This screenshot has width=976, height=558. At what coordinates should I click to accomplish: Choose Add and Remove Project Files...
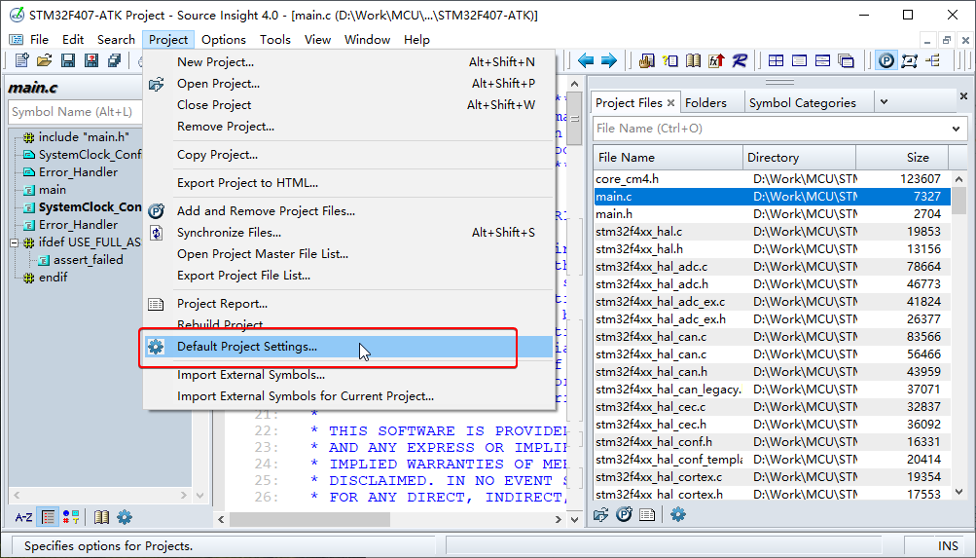pos(348,211)
